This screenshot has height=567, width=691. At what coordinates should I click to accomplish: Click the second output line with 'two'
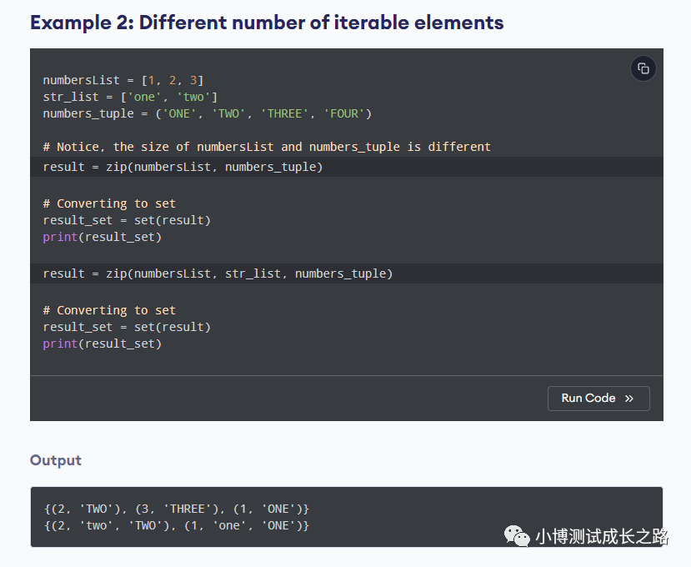click(x=176, y=525)
